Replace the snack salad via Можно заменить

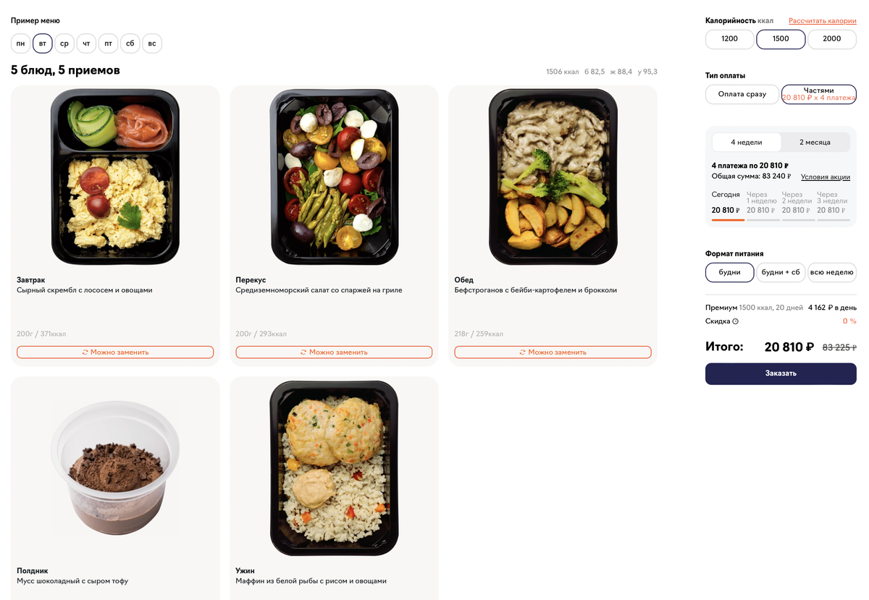point(334,352)
